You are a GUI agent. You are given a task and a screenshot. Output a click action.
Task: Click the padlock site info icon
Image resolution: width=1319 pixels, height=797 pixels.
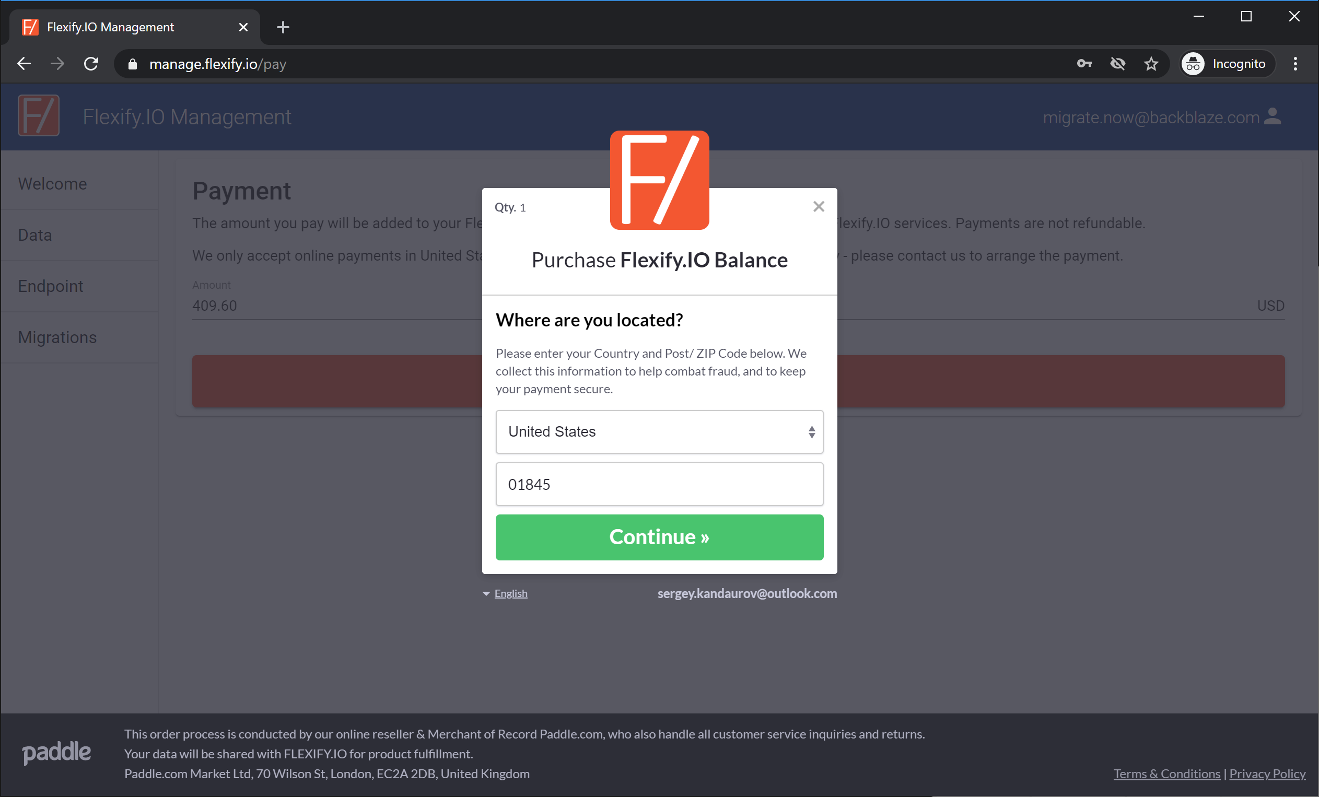point(133,64)
